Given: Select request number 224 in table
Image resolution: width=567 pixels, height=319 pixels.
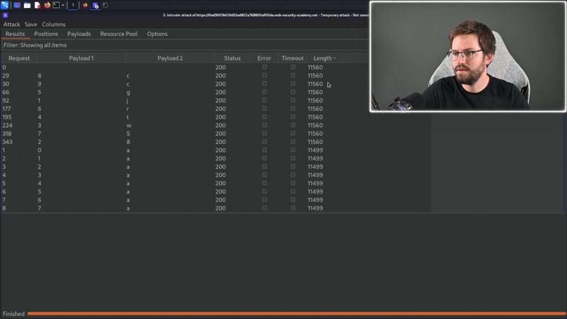Looking at the screenshot, I should [7, 126].
